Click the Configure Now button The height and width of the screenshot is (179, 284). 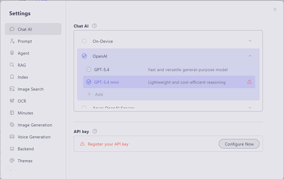coord(239,144)
